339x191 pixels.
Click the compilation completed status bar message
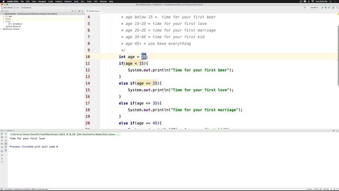(x=26, y=189)
